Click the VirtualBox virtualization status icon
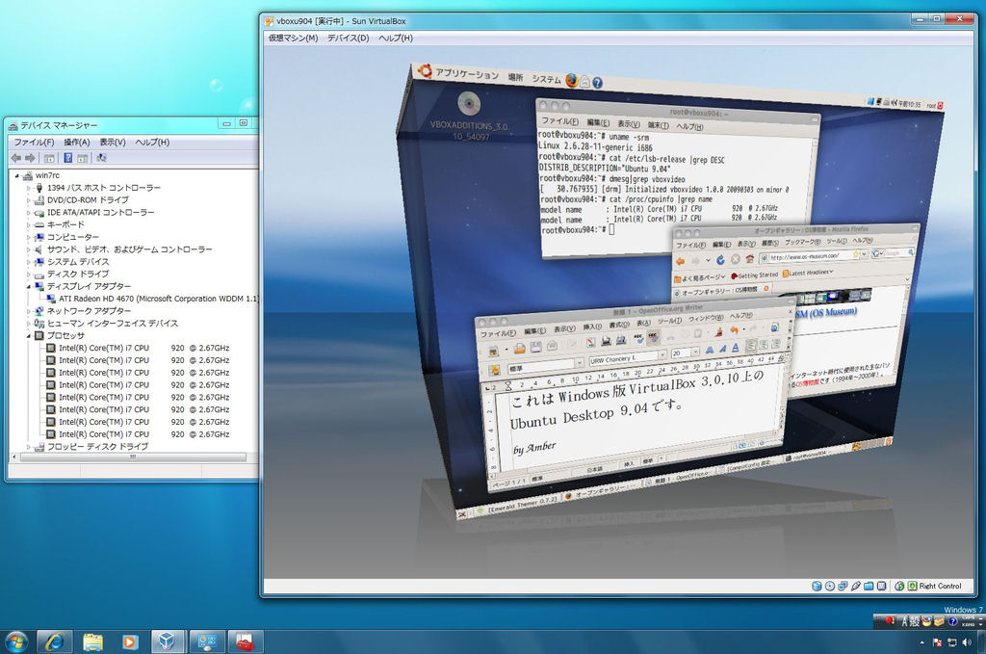Image resolution: width=986 pixels, height=654 pixels. 882,586
